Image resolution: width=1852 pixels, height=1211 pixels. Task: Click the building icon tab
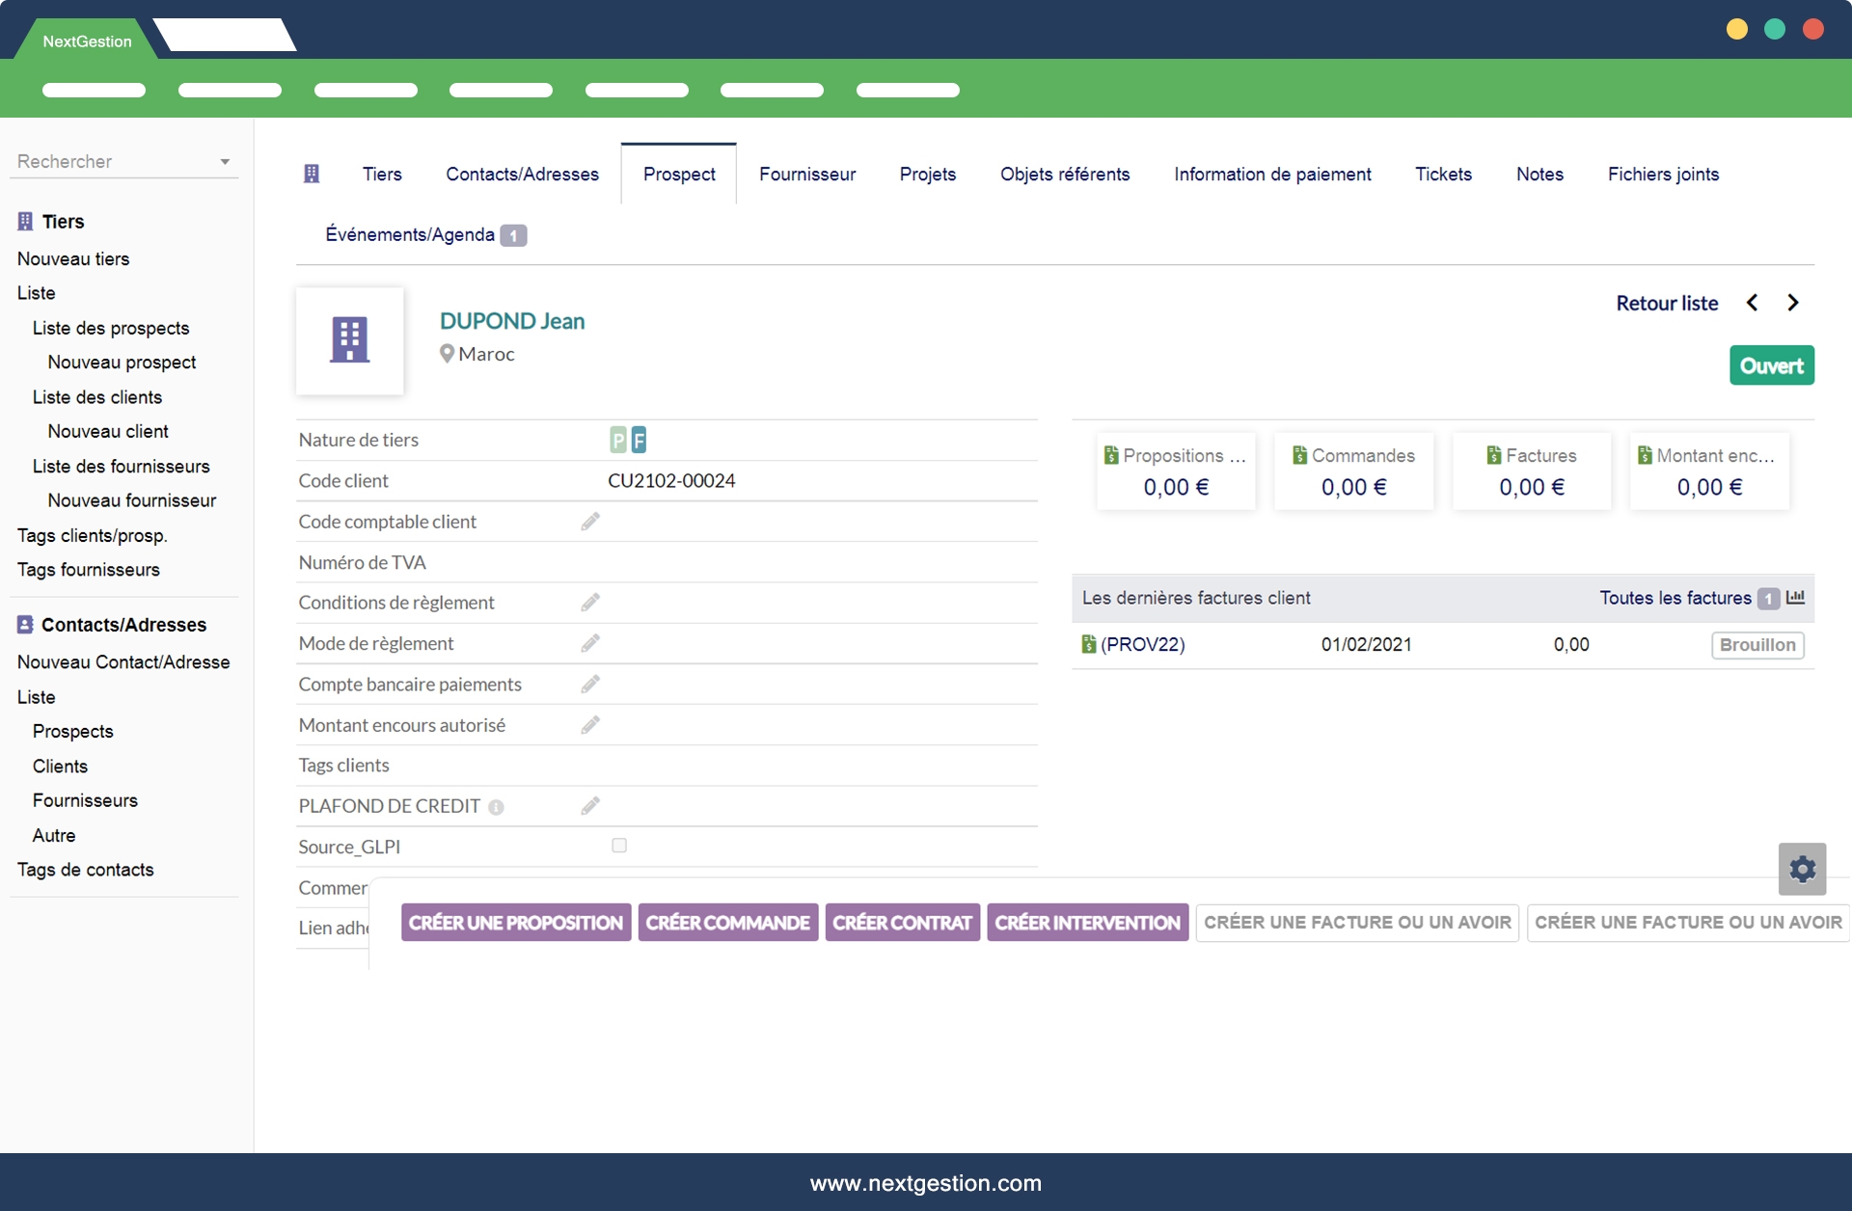tap(312, 174)
